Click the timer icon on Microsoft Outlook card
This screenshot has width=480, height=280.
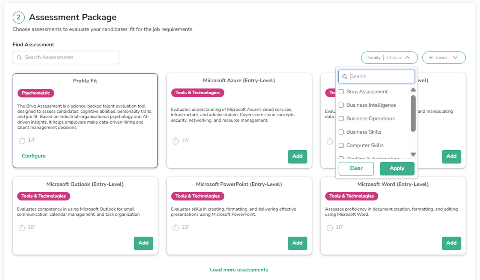[22, 228]
